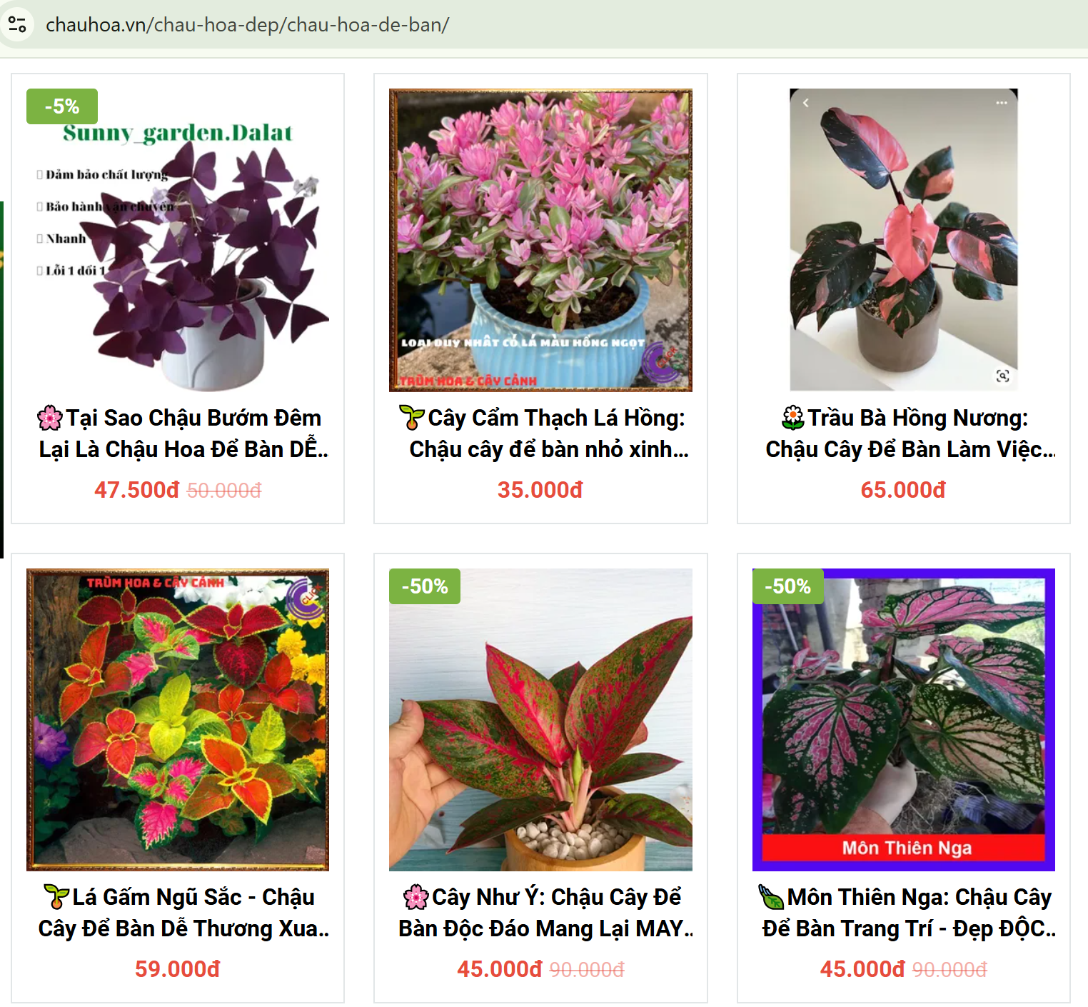1088x1007 pixels.
Task: Click the 47.500đ price of Bướm Đêm
Action: 136,490
